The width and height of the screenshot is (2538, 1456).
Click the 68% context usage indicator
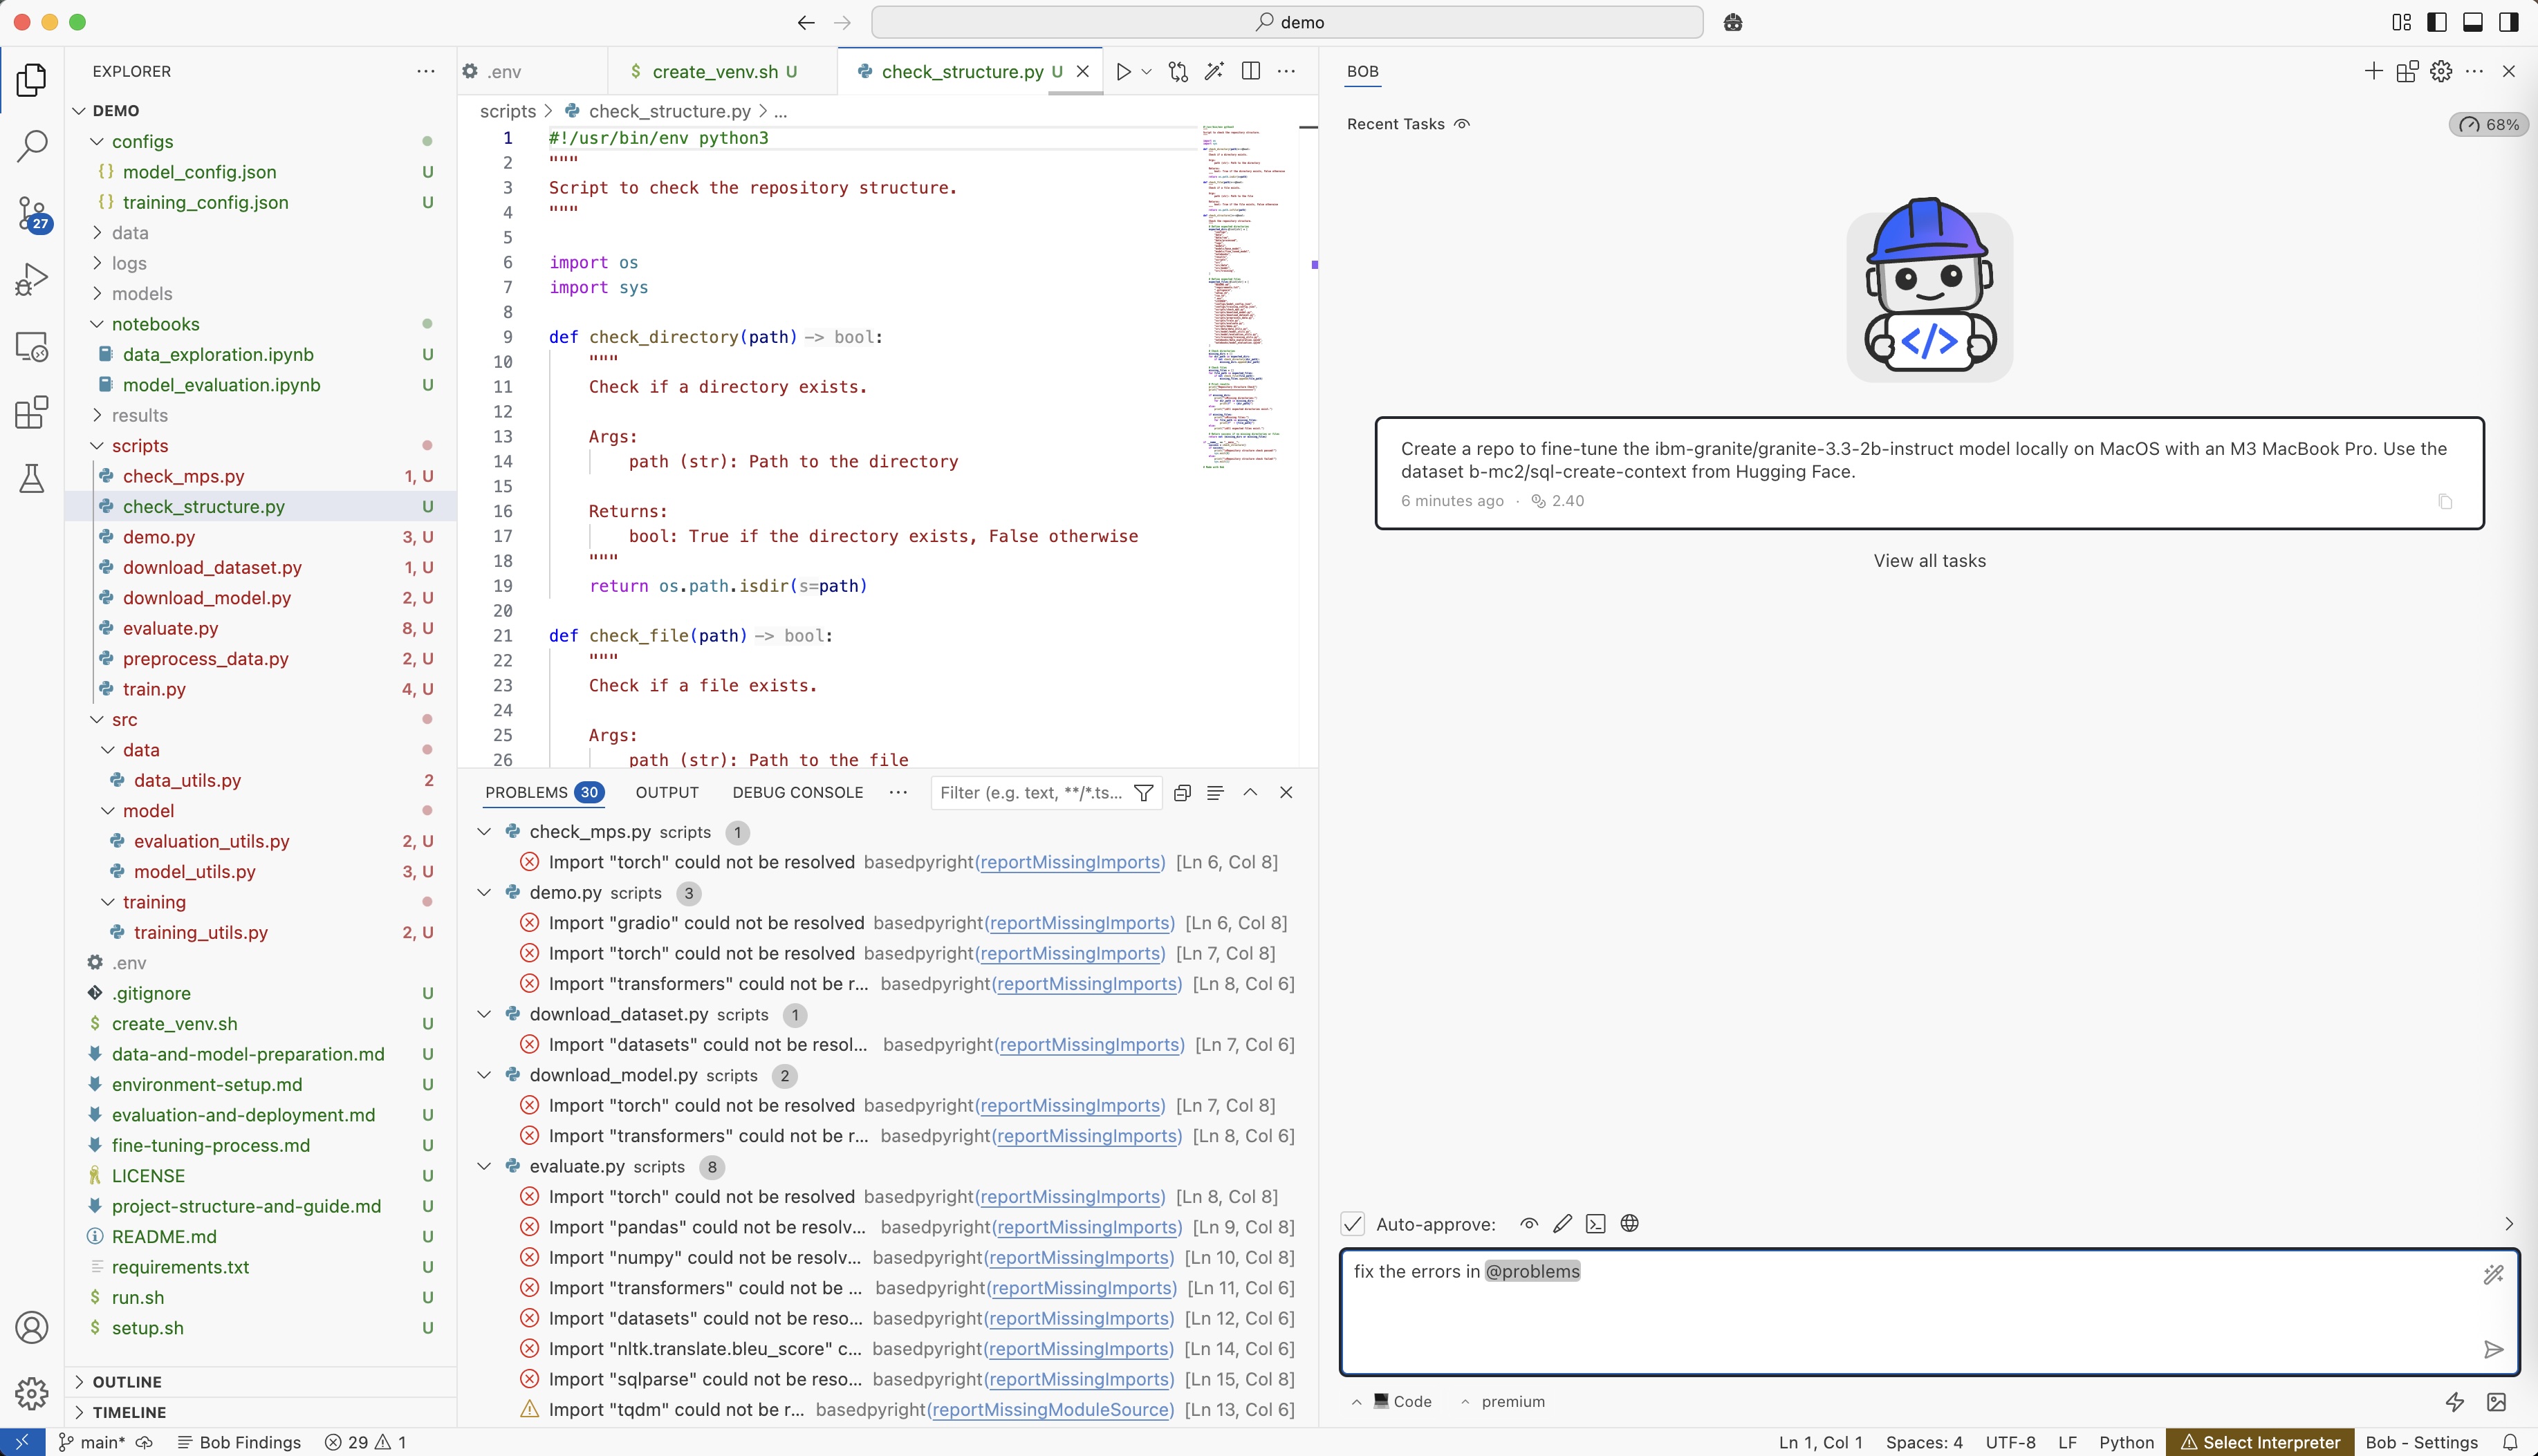(2488, 124)
